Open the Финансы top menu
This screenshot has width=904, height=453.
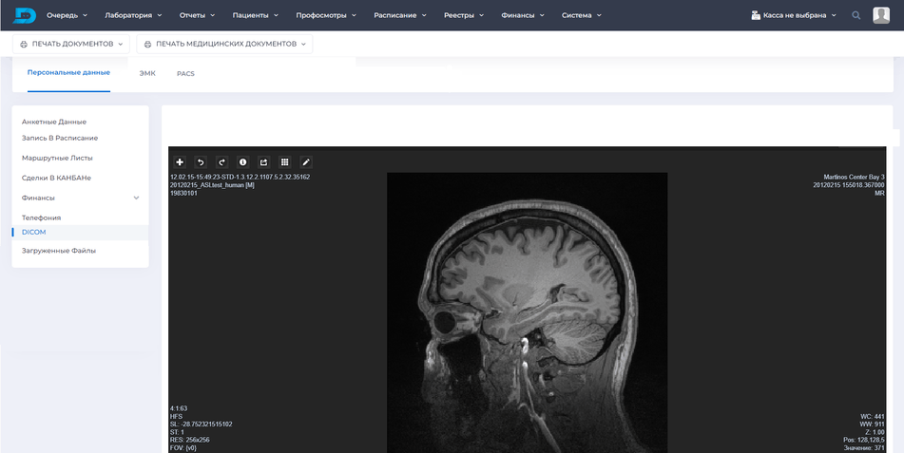coord(522,15)
